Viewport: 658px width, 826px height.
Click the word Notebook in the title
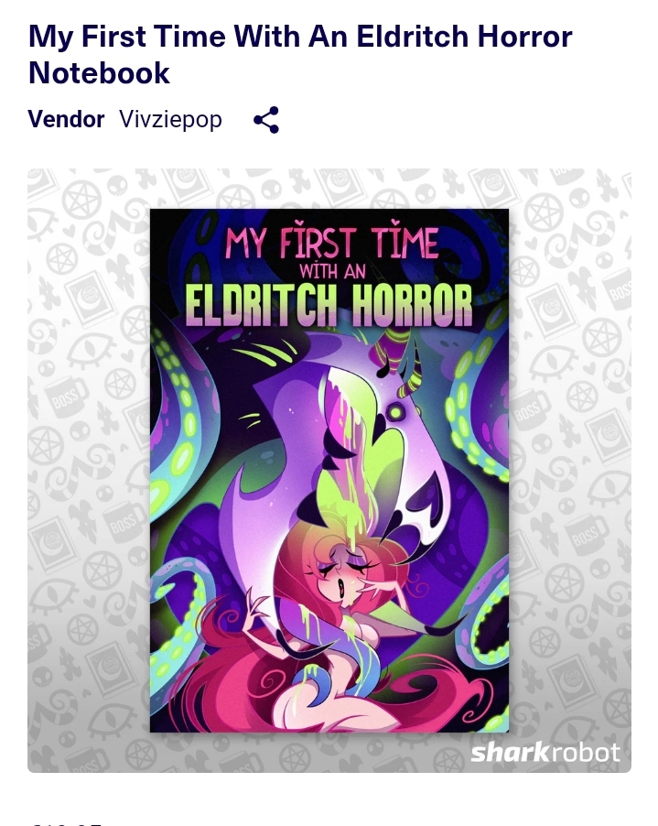click(100, 72)
